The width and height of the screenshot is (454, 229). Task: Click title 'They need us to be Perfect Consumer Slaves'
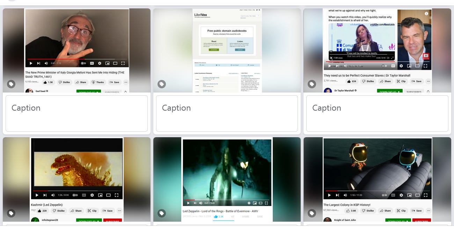367,75
